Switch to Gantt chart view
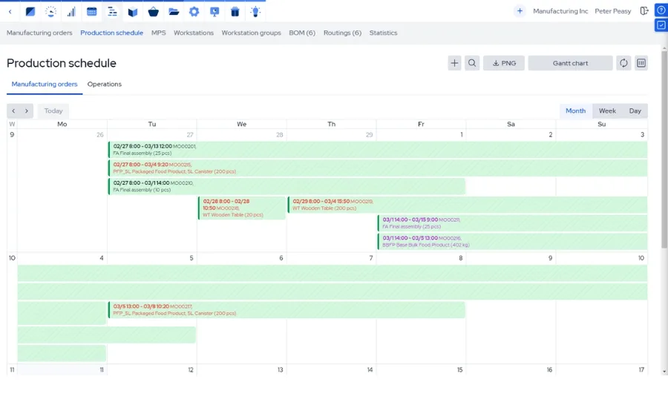The image size is (668, 408). tap(571, 63)
